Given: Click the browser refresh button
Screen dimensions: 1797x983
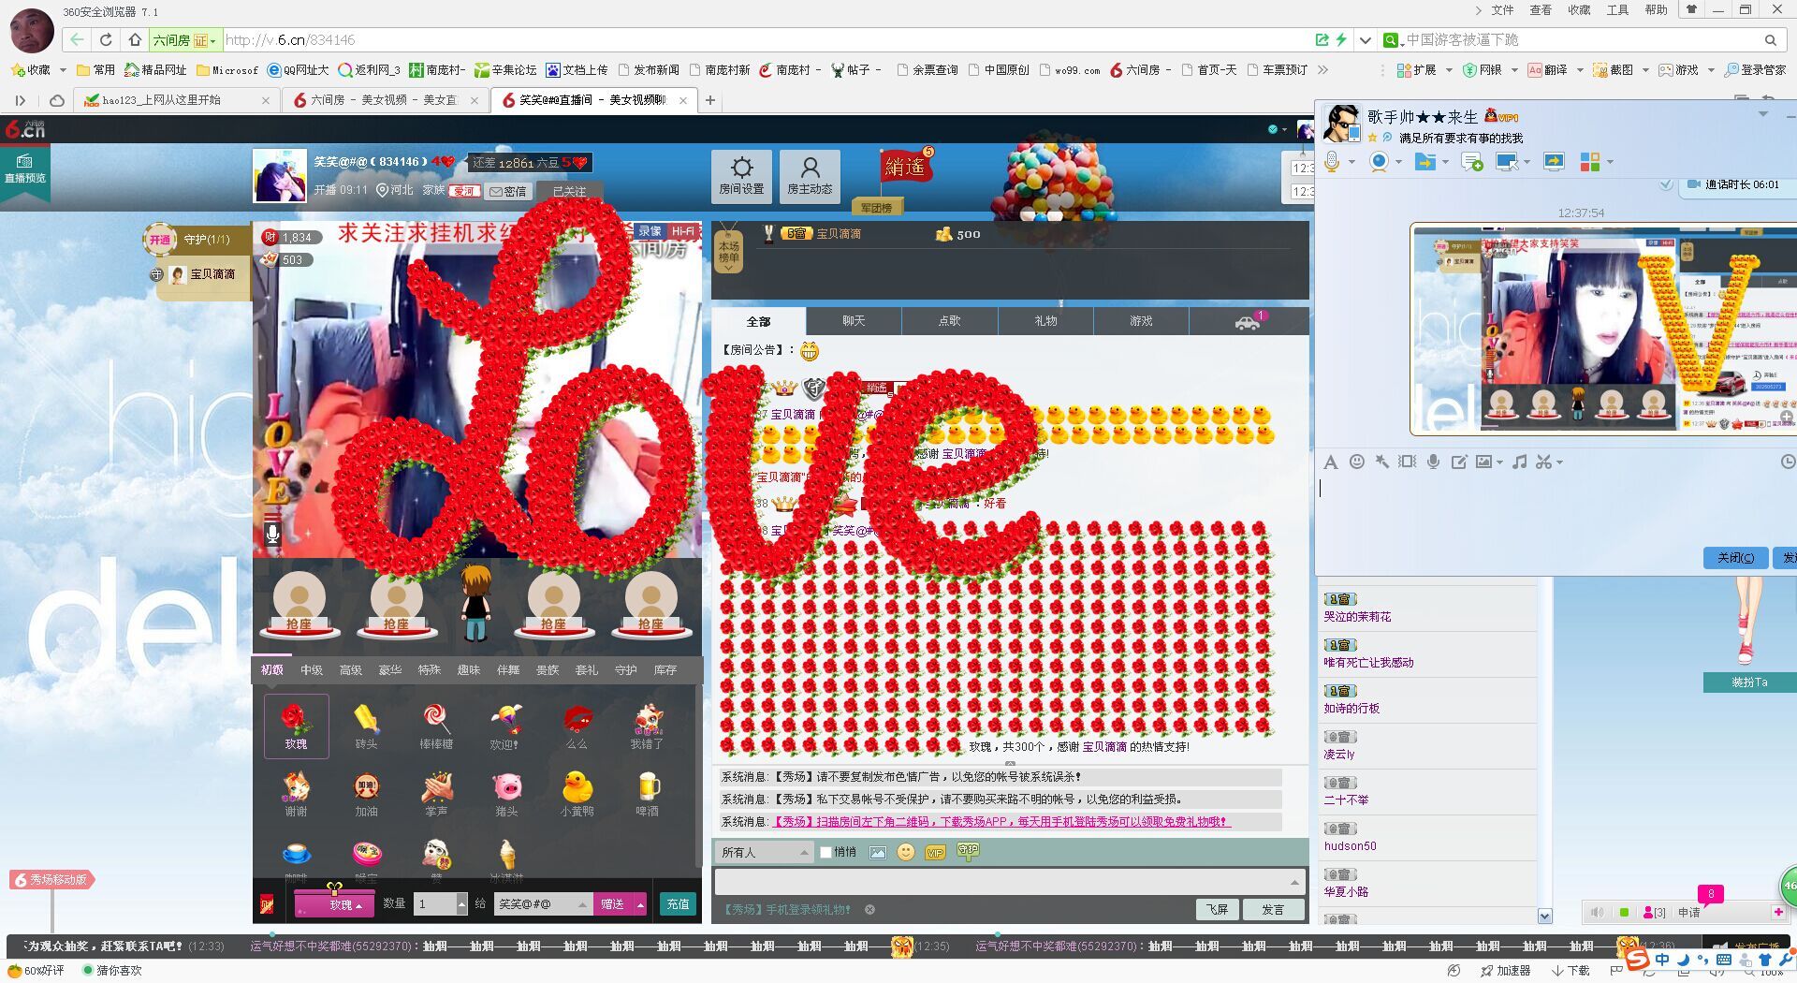Looking at the screenshot, I should (106, 39).
